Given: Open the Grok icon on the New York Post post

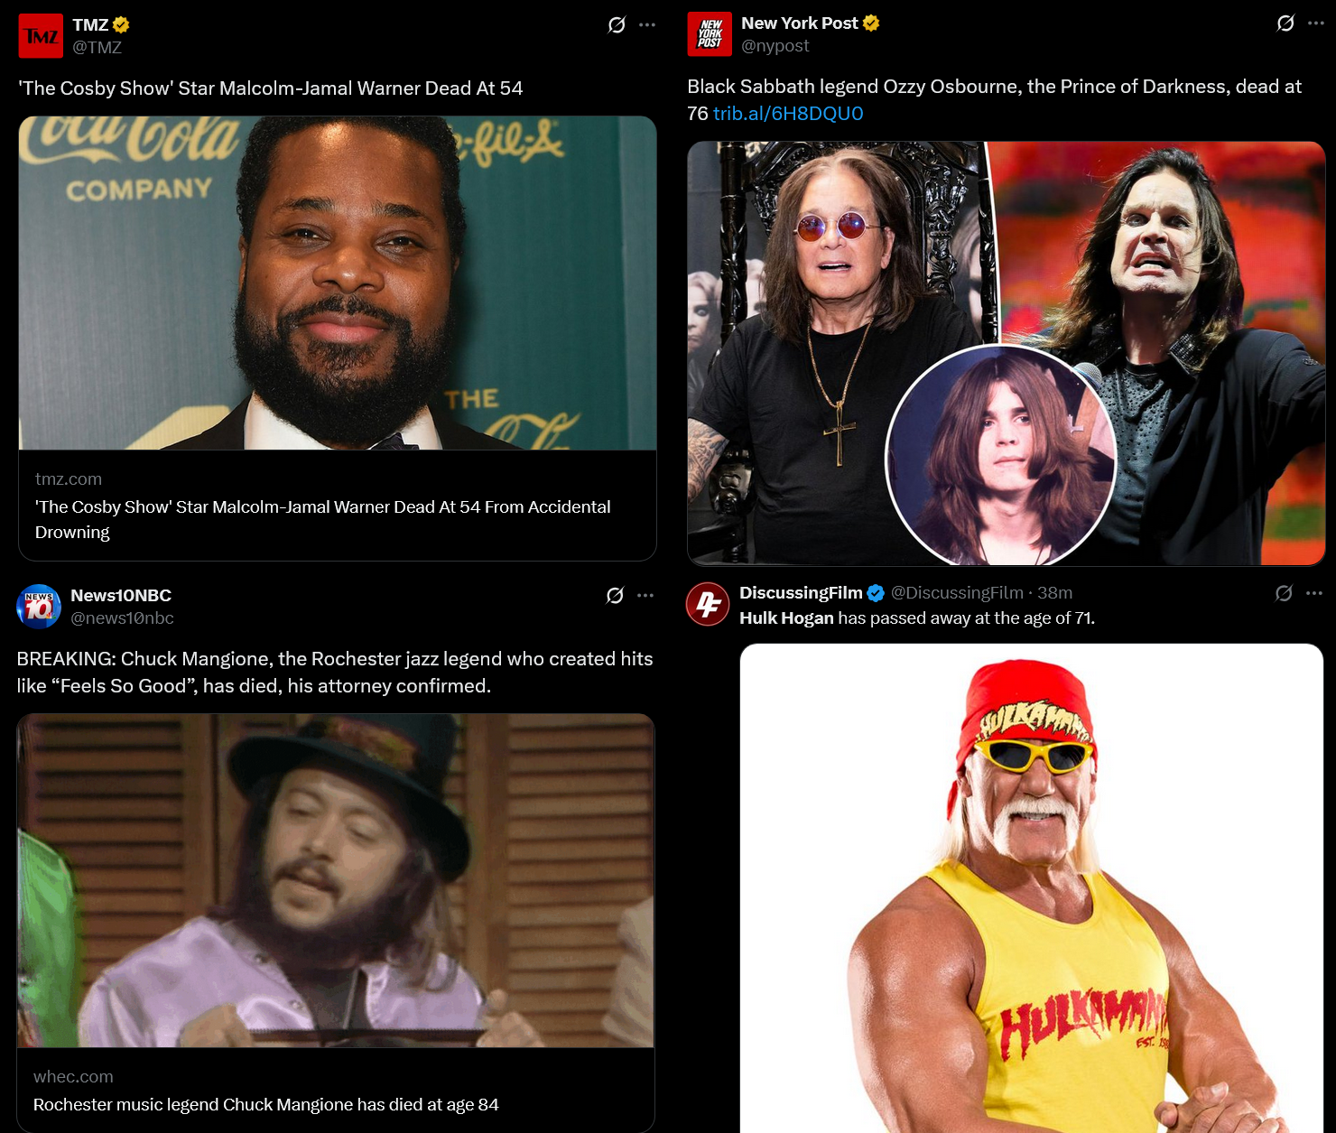Looking at the screenshot, I should pos(1285,23).
